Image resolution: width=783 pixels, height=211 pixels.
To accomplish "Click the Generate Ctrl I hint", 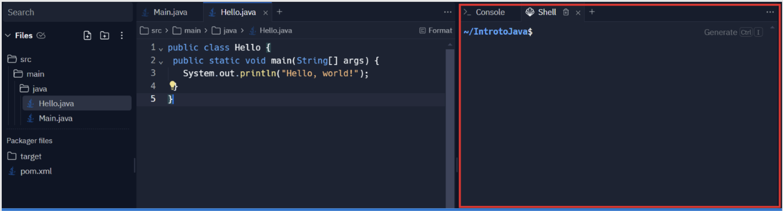I will [x=733, y=32].
